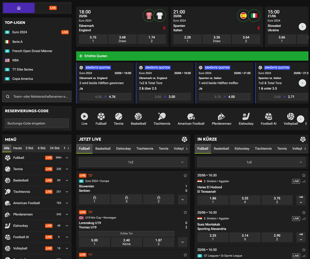Select the 6 Std. time filter tab
Image resolution: width=310 pixels, height=259 pixels.
(42, 148)
